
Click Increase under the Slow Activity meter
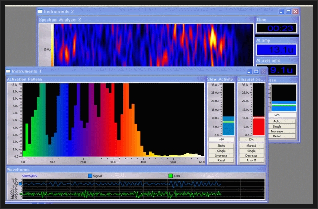pyautogui.click(x=221, y=156)
